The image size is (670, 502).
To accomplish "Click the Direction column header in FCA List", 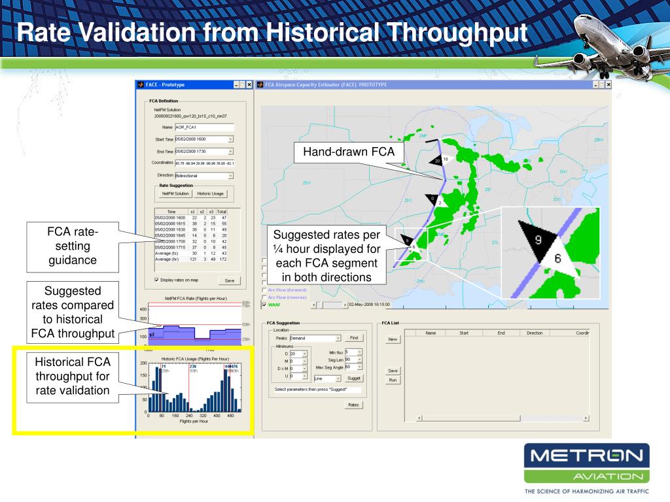I will pos(535,333).
